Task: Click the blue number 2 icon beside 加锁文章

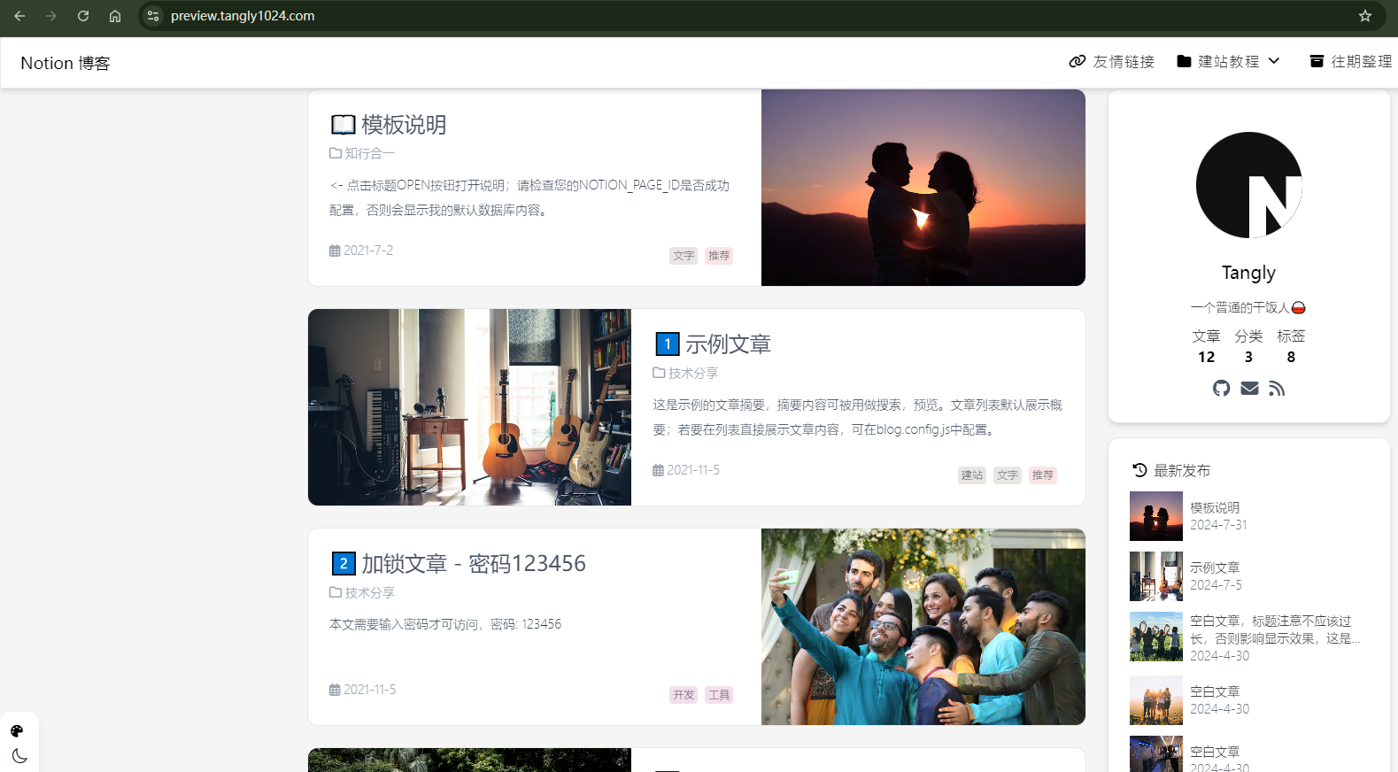Action: point(344,563)
